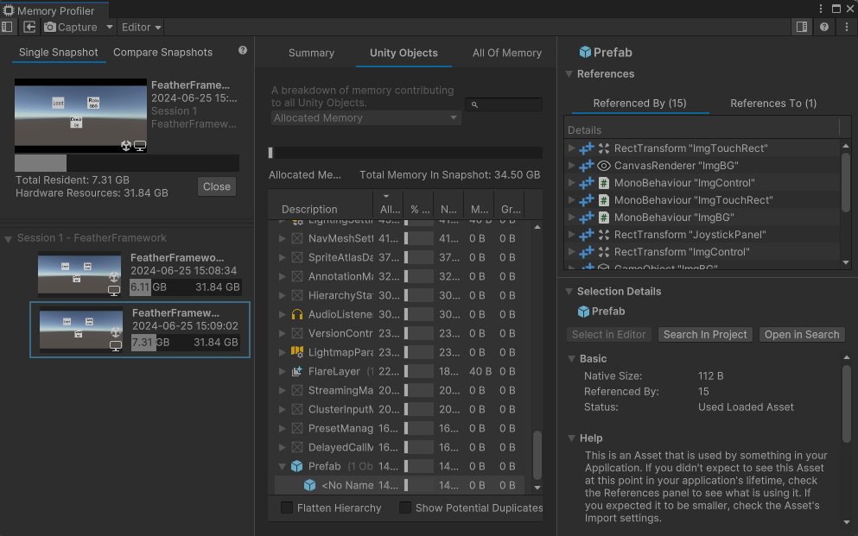Image resolution: width=858 pixels, height=536 pixels.
Task: Click the references list scrollbar
Action: pyautogui.click(x=845, y=182)
